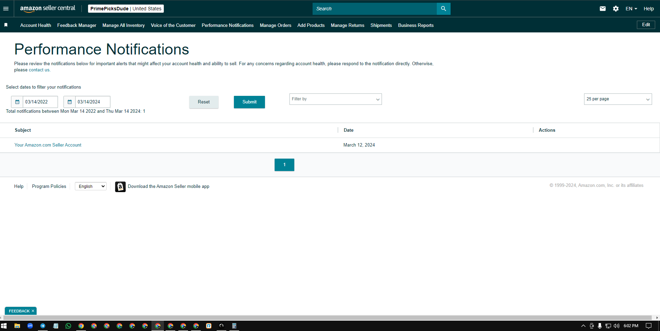
Task: Open Voice of the Customer
Action: pos(173,25)
